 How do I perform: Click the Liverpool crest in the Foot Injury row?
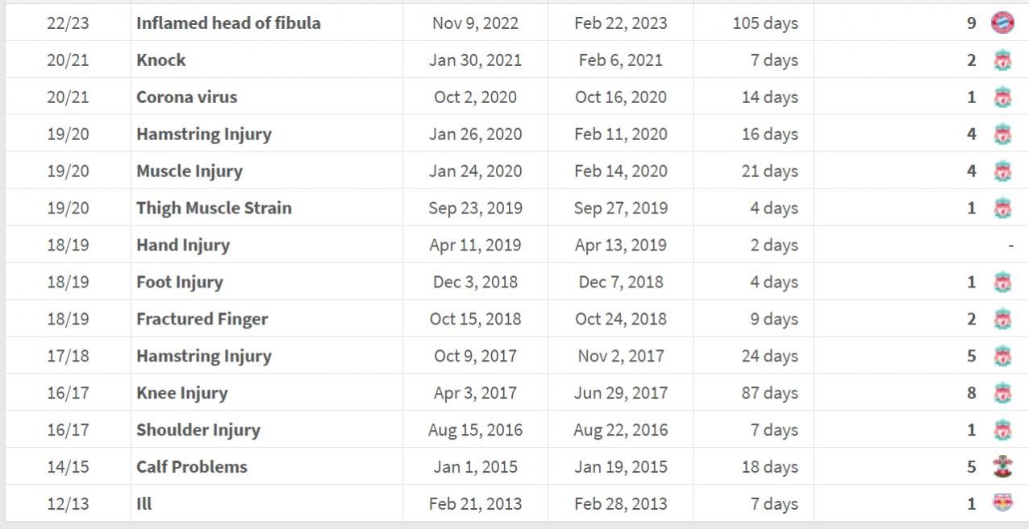(x=1002, y=282)
